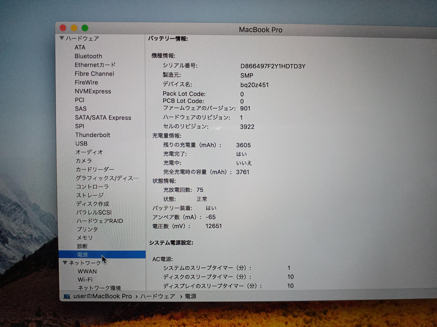Open the SATA/SATA Express entry
The width and height of the screenshot is (437, 327).
103,118
